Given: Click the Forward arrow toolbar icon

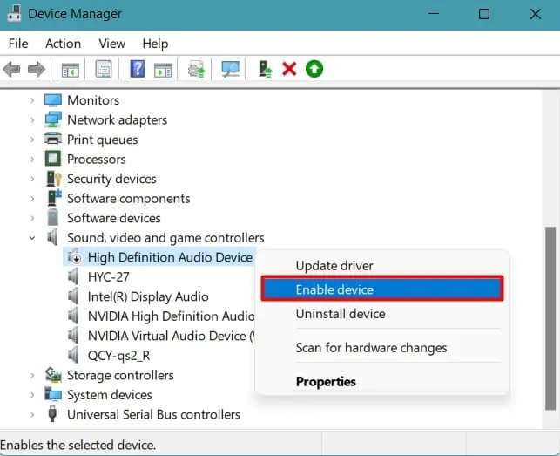Looking at the screenshot, I should coord(37,69).
